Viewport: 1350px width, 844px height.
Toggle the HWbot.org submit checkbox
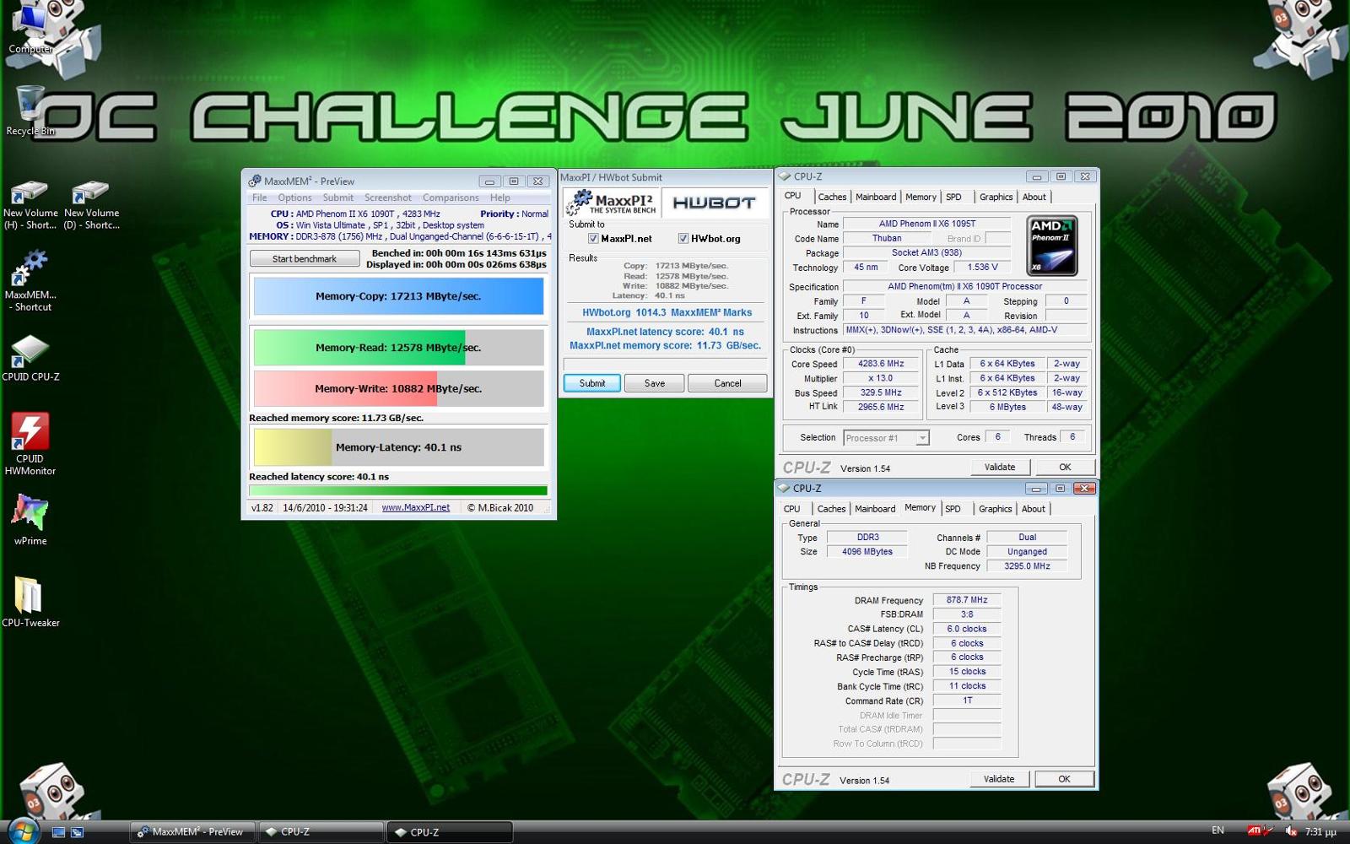(x=683, y=239)
